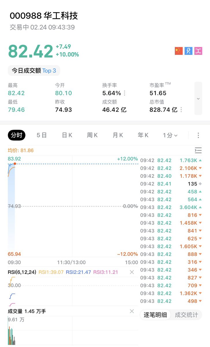The height and width of the screenshot is (347, 210).
Task: Tap the trade row with volume 3.604K
Action: click(171, 207)
